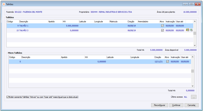Select the Apelido header in Micro Talhões grid
Viewport: 203px width, 111px height.
tap(64, 57)
